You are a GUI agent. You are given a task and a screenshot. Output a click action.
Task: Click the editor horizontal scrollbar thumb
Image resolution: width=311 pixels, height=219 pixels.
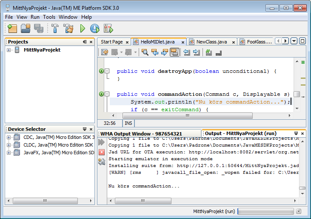188,115
